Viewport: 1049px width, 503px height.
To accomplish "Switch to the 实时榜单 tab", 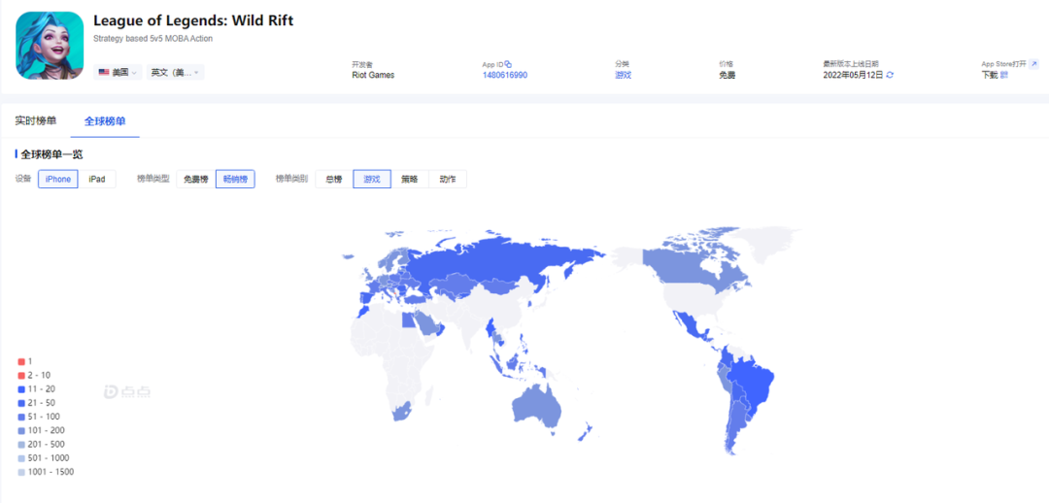I will pos(36,121).
